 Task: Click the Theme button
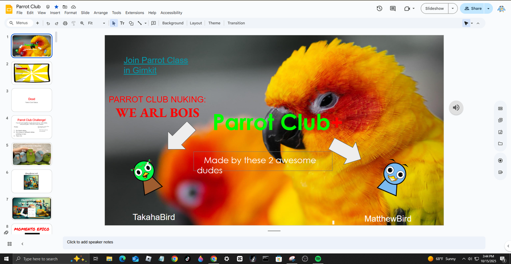214,23
